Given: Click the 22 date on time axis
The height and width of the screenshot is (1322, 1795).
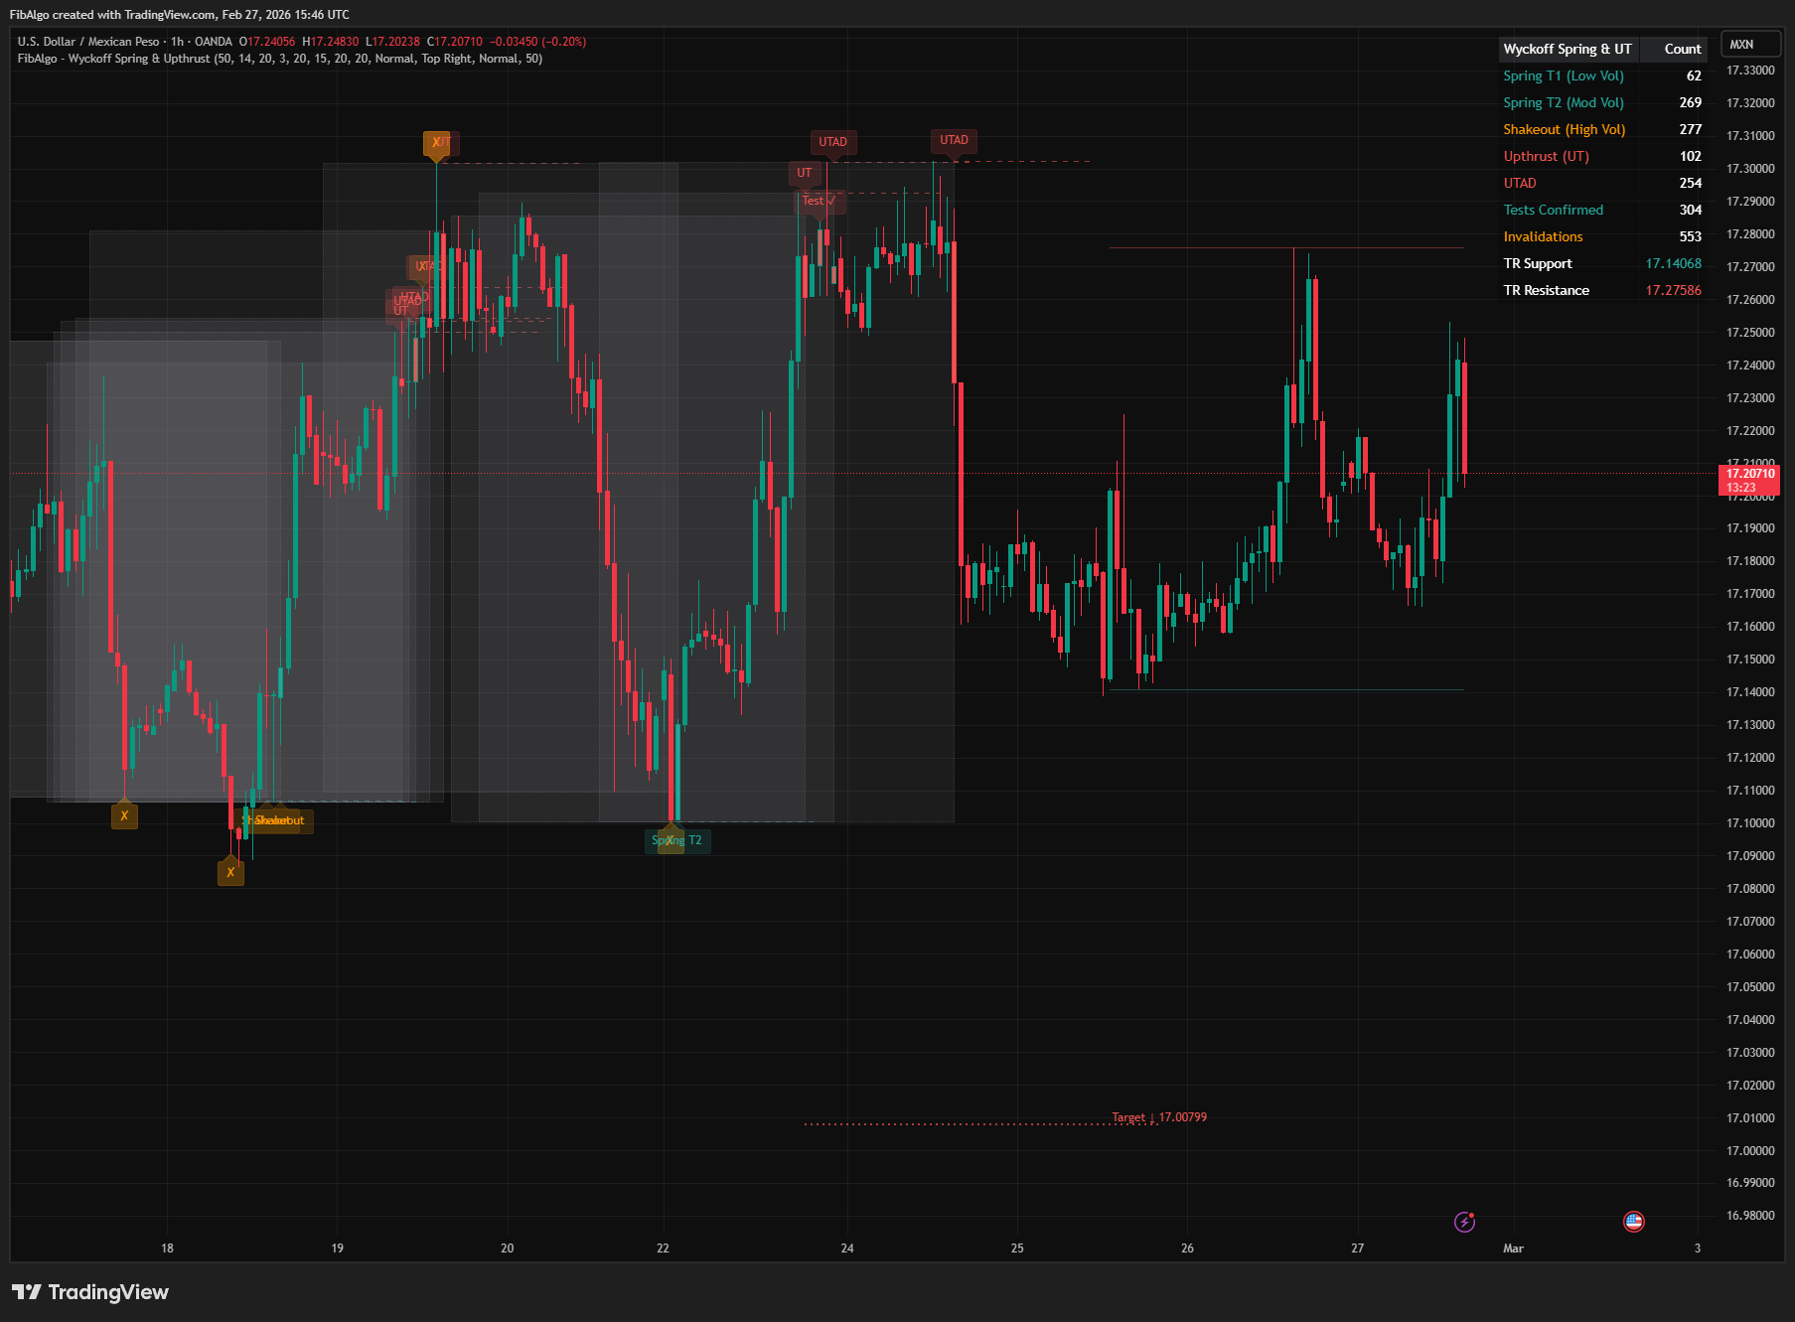Looking at the screenshot, I should click(x=663, y=1249).
